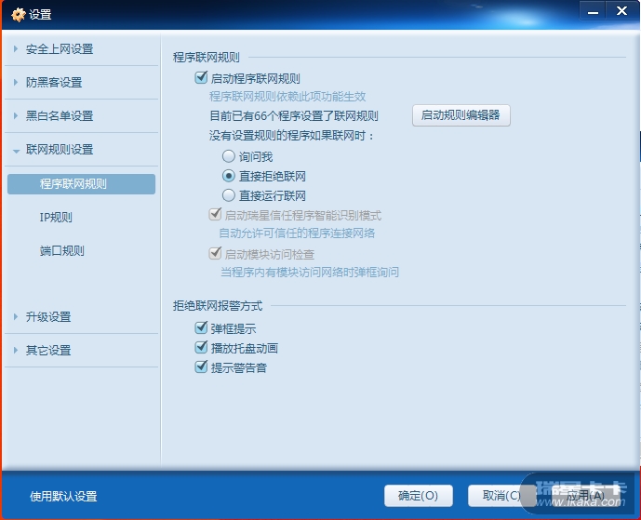Viewport: 641px width, 520px height.
Task: Confirm with 确定(O) button
Action: pyautogui.click(x=419, y=496)
